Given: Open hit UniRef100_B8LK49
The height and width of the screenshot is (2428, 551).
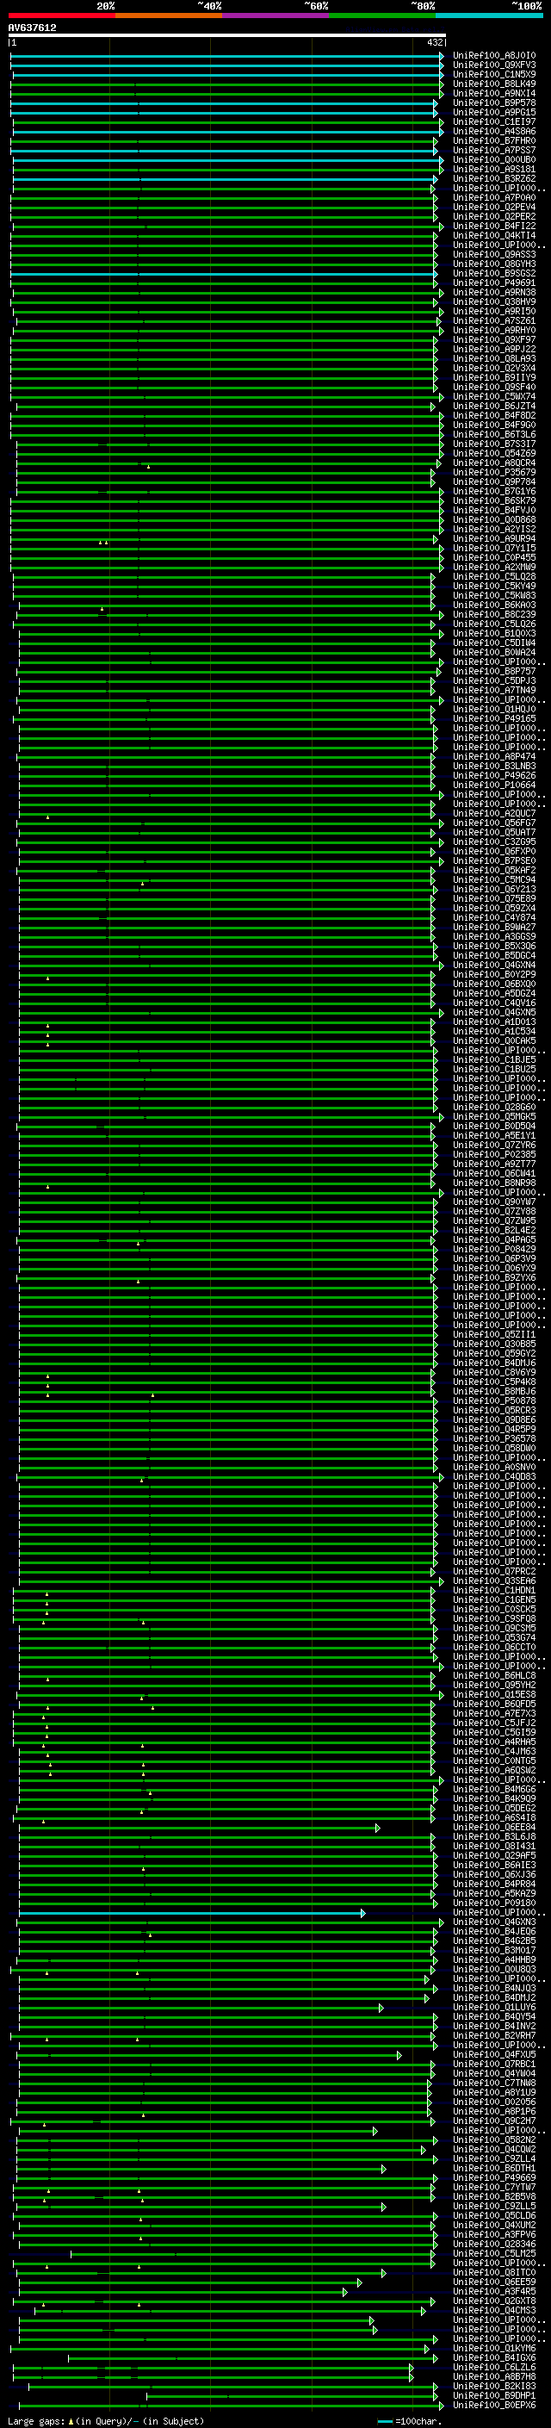Looking at the screenshot, I should pos(494,84).
